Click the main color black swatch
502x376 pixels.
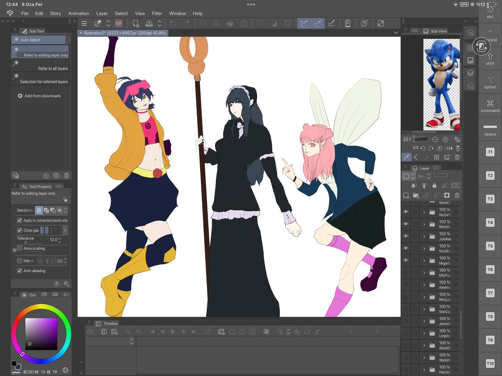14,364
